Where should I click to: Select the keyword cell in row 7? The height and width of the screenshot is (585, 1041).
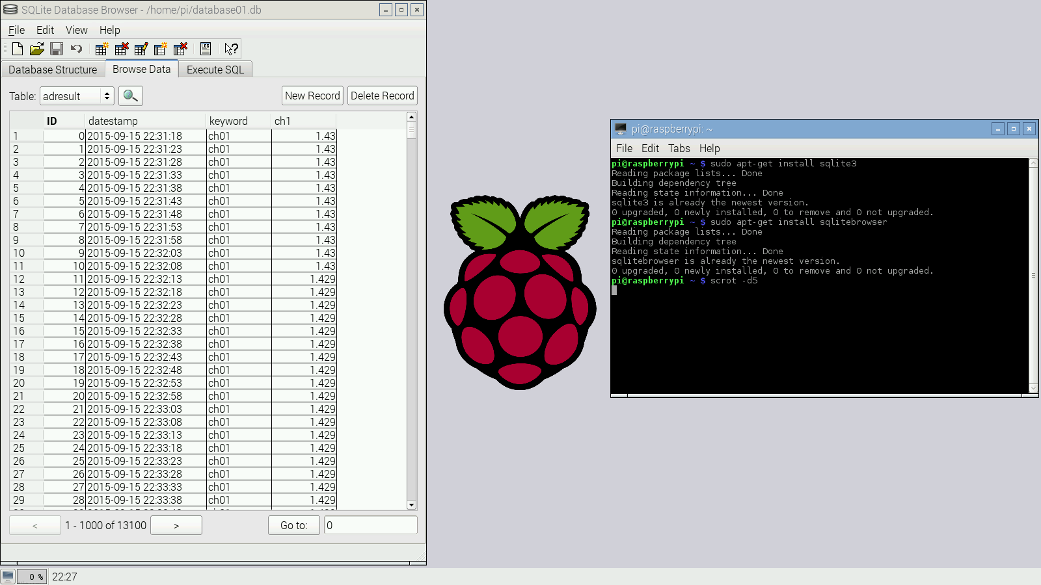pos(239,214)
